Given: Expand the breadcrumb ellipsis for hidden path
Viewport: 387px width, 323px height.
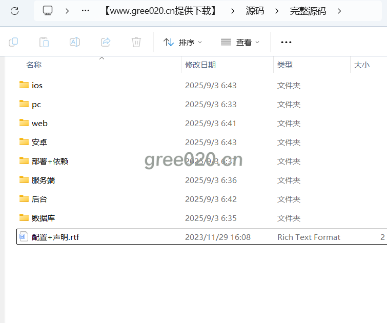Looking at the screenshot, I should [x=86, y=11].
